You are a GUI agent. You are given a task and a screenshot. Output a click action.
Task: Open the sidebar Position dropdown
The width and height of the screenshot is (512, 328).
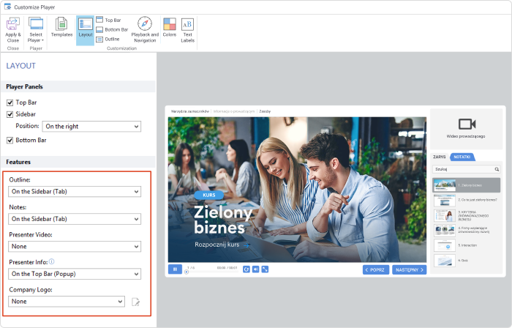pyautogui.click(x=91, y=127)
